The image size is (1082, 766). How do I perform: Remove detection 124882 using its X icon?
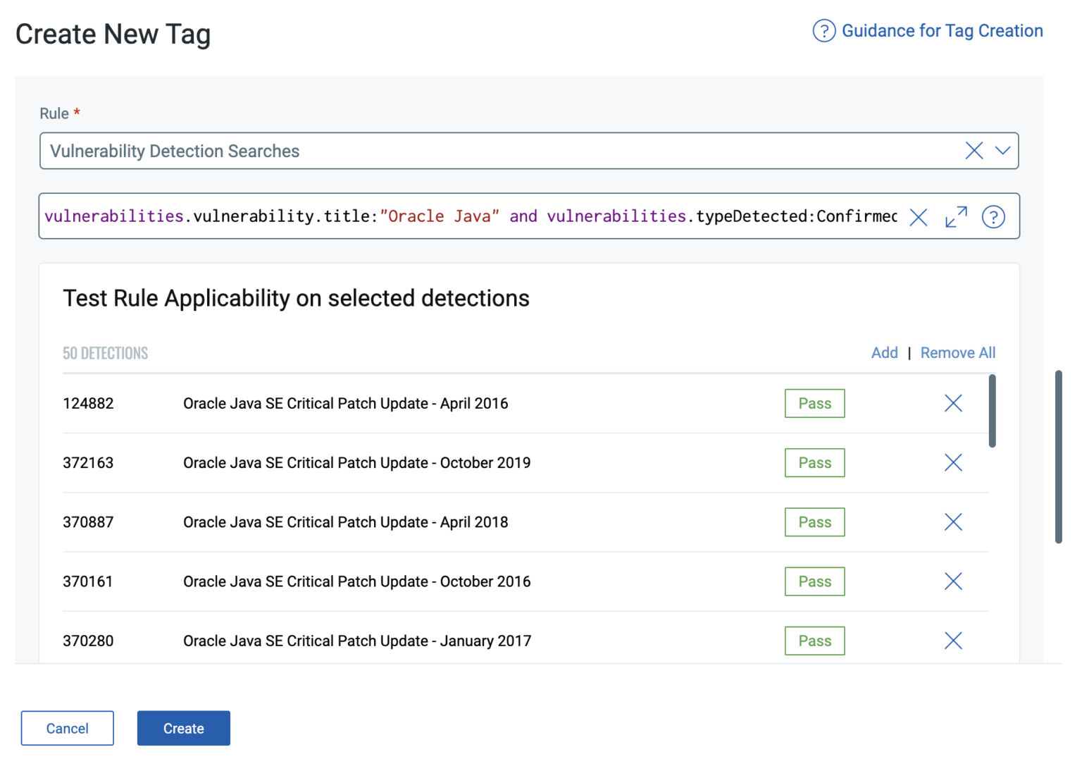pos(952,403)
